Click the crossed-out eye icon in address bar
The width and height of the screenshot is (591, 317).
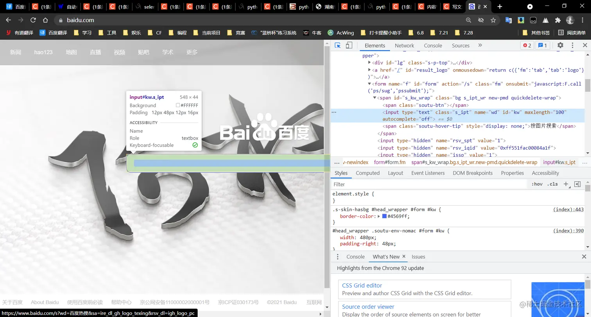481,20
